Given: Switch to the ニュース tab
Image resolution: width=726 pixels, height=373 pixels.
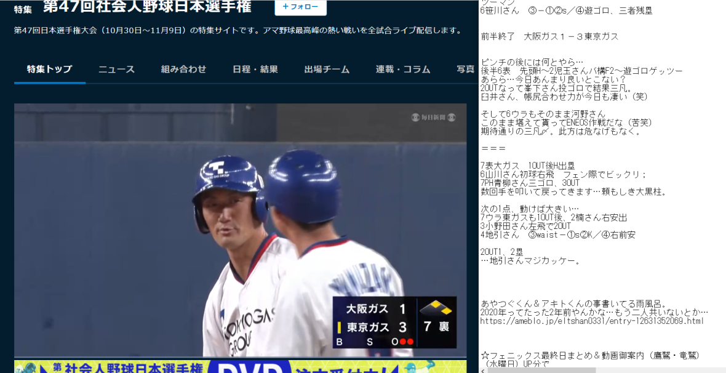Looking at the screenshot, I should click(117, 70).
